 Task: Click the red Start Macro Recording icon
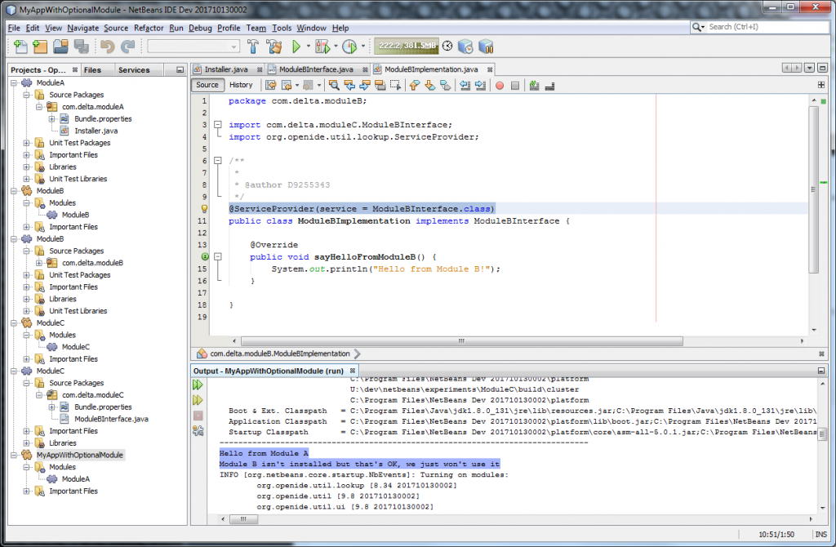pyautogui.click(x=500, y=85)
